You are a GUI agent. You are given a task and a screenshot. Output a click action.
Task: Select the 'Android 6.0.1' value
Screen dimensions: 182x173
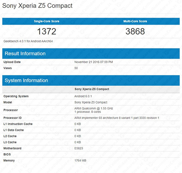[83, 96]
